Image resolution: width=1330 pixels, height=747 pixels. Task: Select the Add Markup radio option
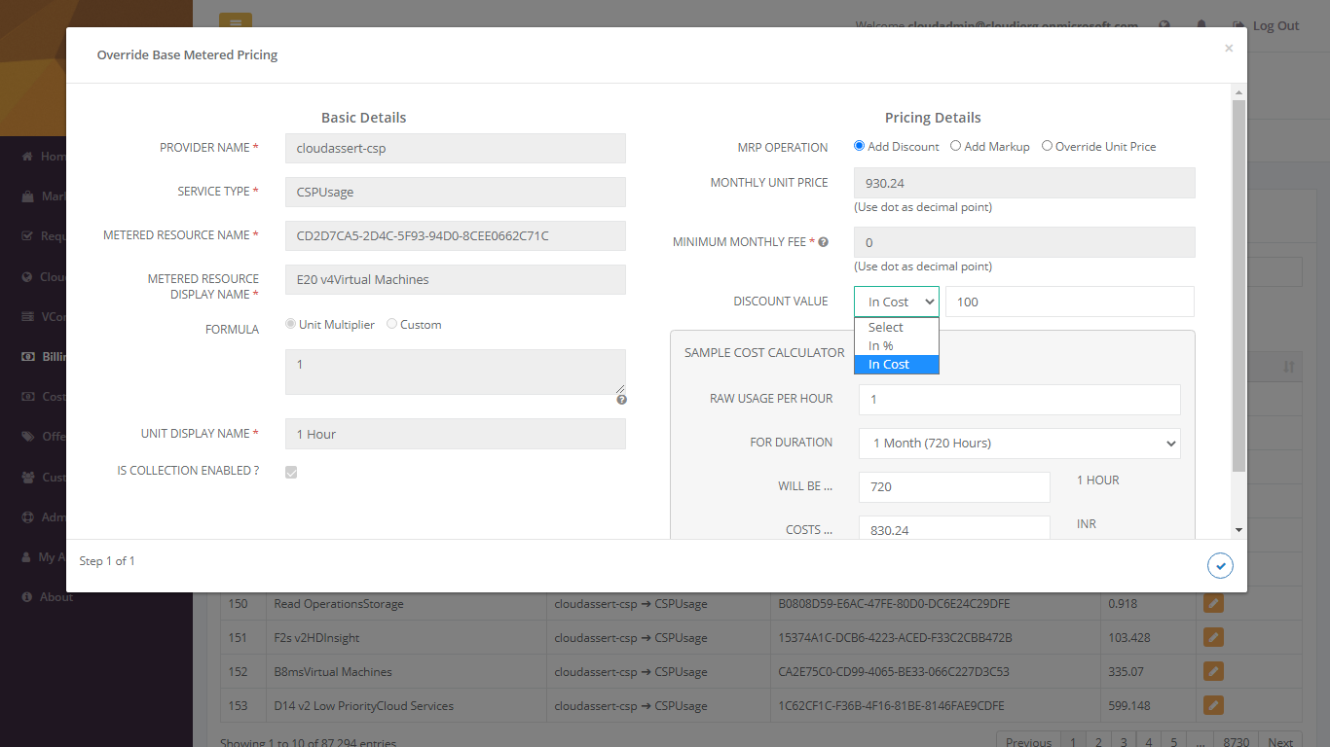click(x=956, y=146)
